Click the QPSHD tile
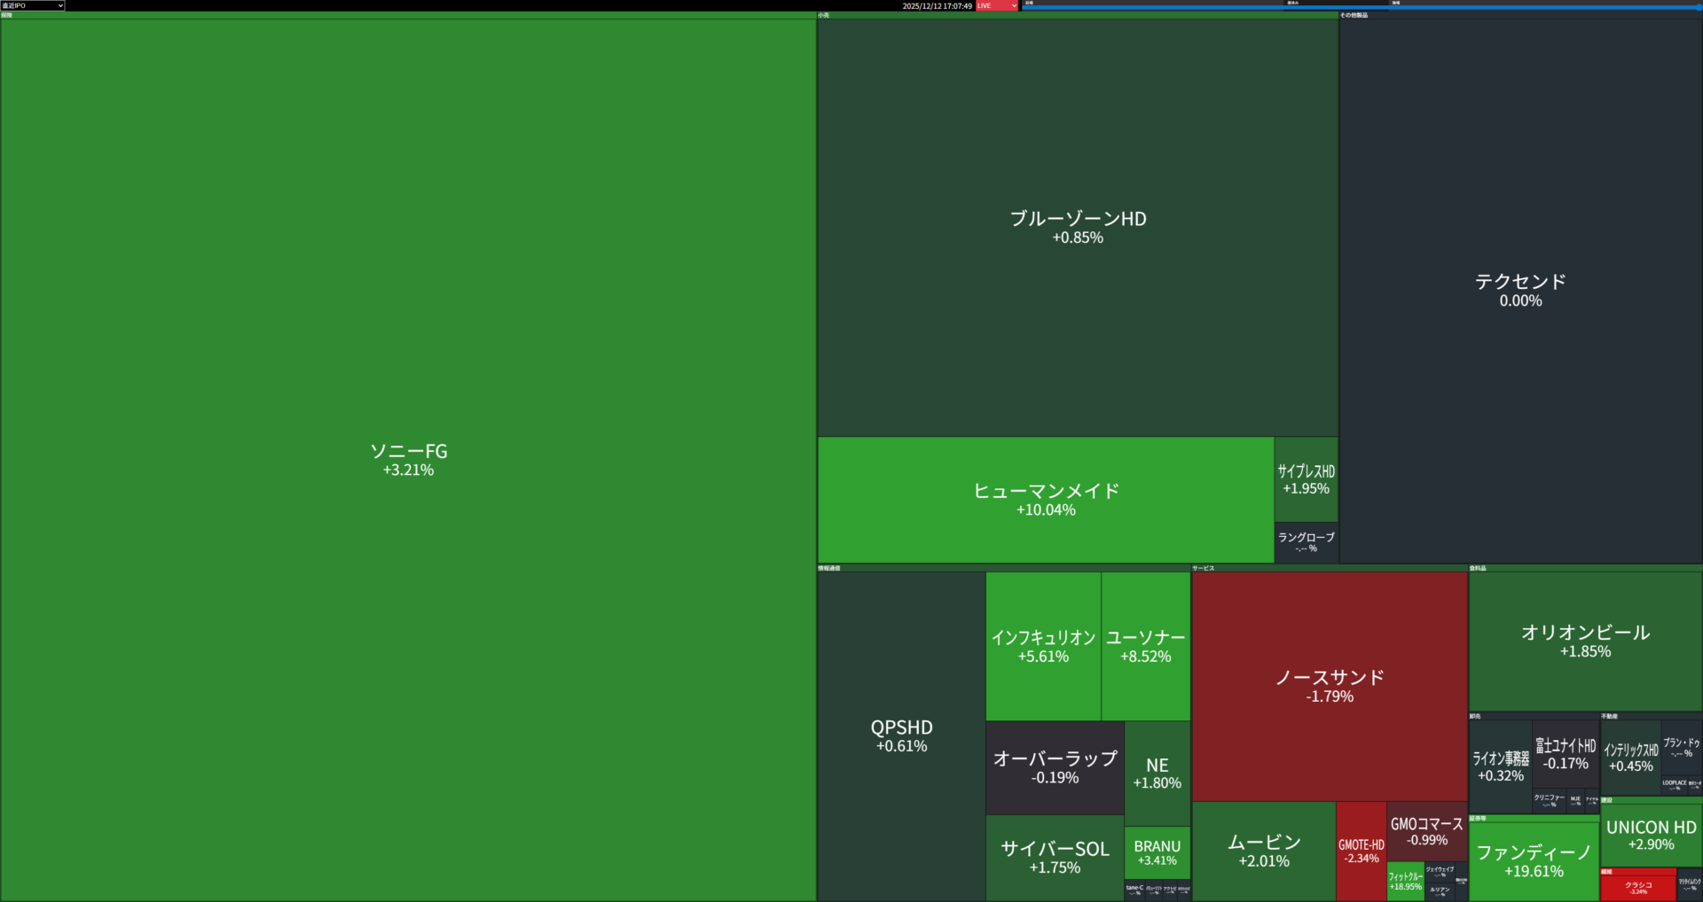 [x=901, y=735]
